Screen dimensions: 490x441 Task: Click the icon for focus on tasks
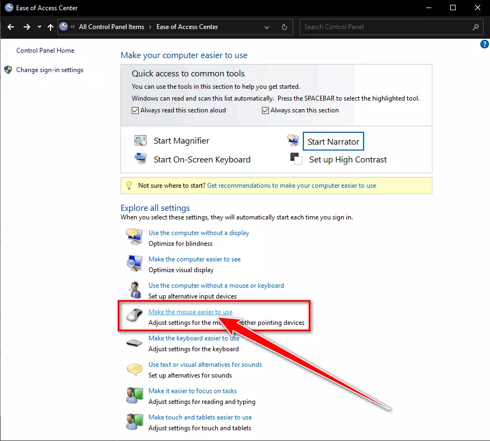[134, 395]
